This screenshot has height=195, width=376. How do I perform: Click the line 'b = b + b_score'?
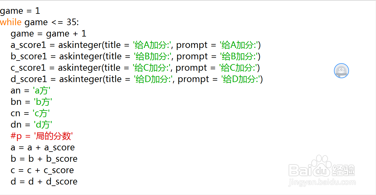(44, 159)
